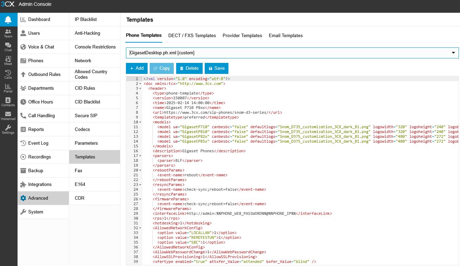
Task: Click the Outbound Rules arrow icon
Action: (x=23, y=75)
